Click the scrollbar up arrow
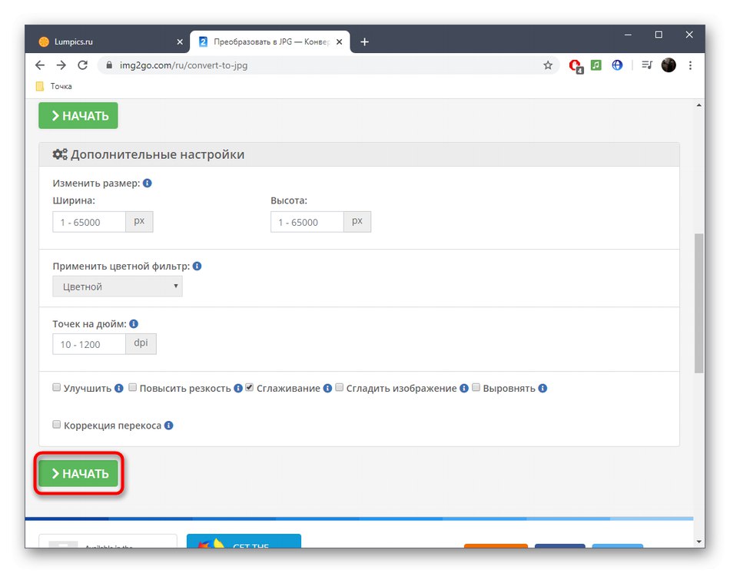The image size is (730, 573). (x=698, y=105)
